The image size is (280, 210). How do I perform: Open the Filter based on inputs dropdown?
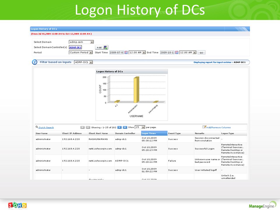pyautogui.click(x=83, y=62)
